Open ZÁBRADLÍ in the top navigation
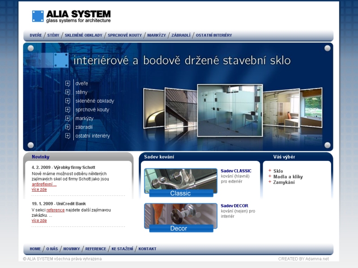Viewport: 358px width, 268px height. click(181, 35)
